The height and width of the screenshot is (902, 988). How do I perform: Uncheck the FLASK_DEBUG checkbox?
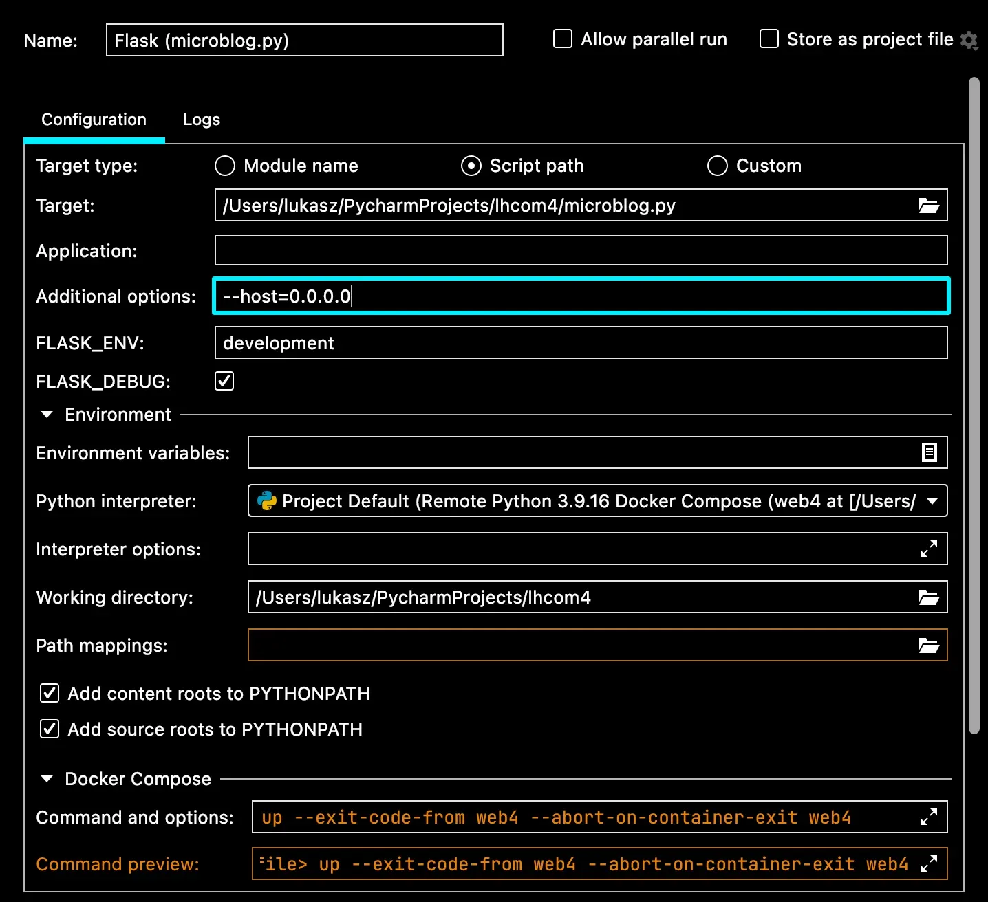(x=224, y=381)
